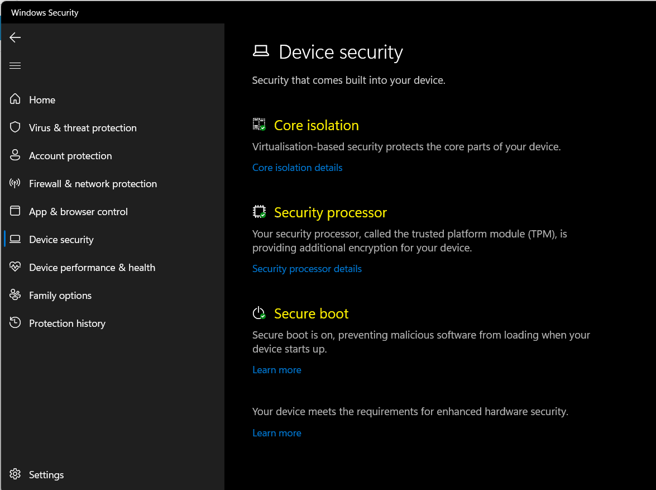Viewport: 656px width, 490px height.
Task: Click the back arrow at top left
Action: coord(15,37)
